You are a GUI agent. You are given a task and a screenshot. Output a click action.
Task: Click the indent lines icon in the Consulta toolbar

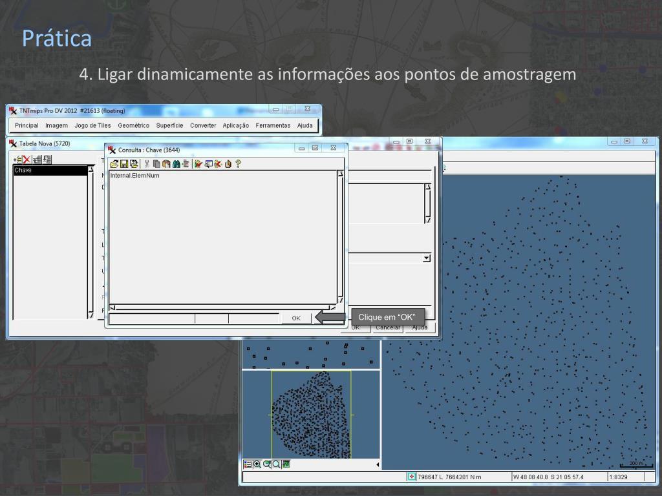click(186, 164)
